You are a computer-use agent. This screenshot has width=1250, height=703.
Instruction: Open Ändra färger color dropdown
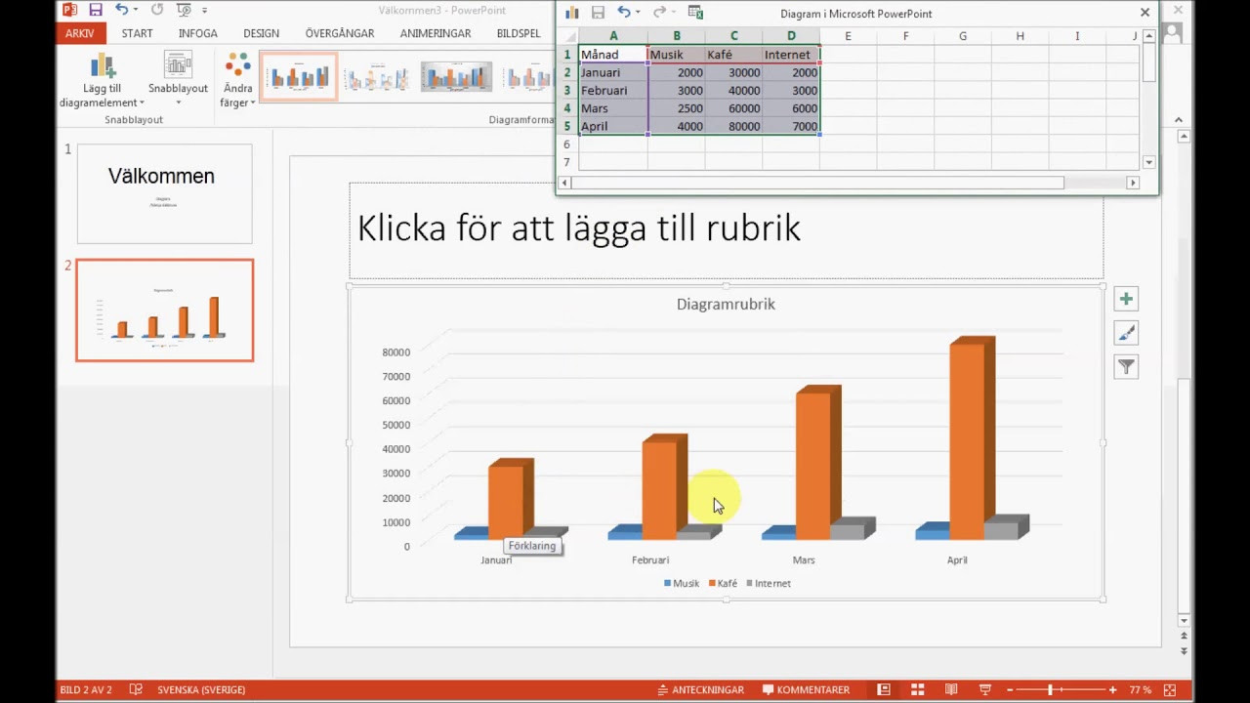238,80
